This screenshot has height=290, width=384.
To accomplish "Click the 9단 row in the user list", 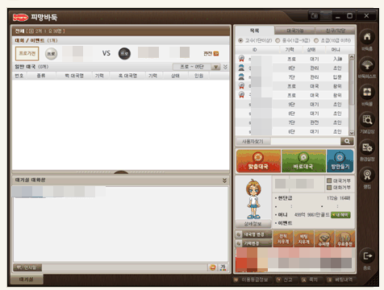I will coord(292,104).
